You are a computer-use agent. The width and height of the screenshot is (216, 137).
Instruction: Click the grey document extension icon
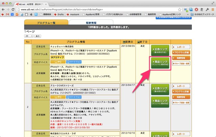(202, 9)
